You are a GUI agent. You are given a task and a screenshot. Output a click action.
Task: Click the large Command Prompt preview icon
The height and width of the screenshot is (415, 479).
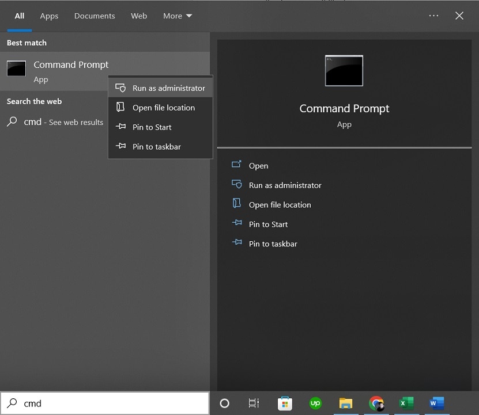[x=344, y=71]
